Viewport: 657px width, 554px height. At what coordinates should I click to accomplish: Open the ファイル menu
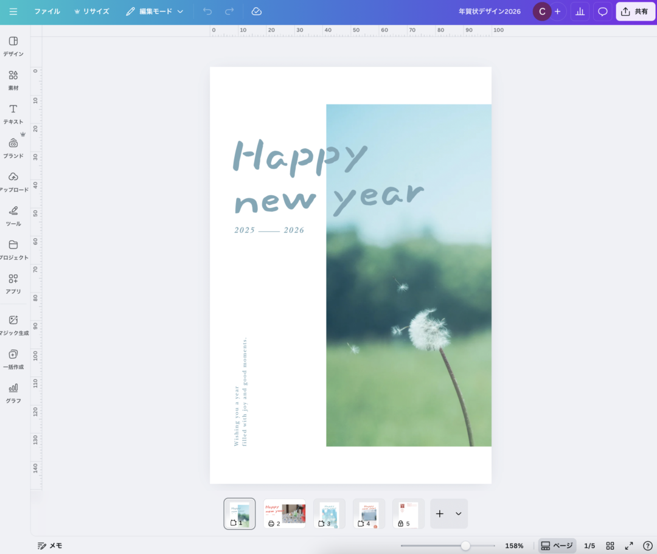tap(47, 12)
